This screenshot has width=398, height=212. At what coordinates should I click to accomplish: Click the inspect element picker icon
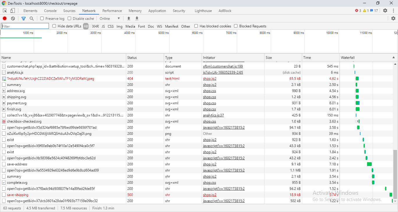(x=5, y=11)
